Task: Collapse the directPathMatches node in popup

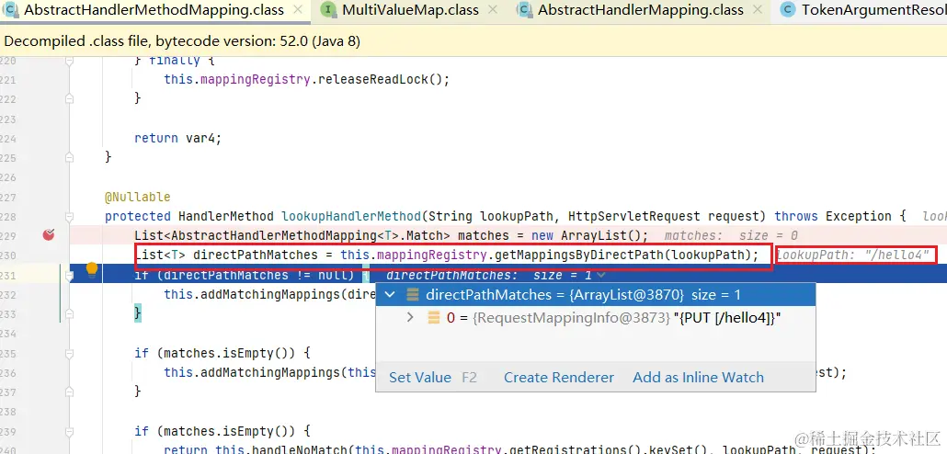Action: tap(391, 295)
